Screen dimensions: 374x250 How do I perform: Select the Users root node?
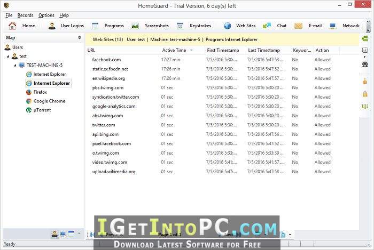(x=14, y=47)
